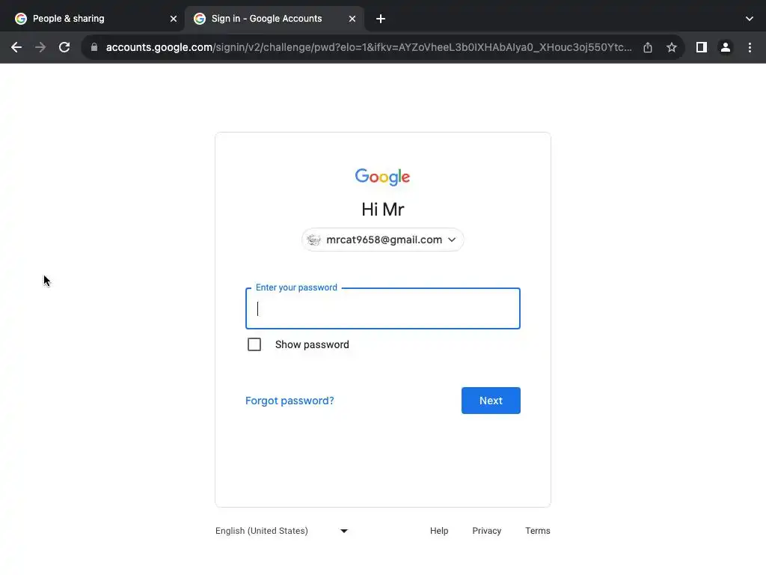Open the browser side panel

click(x=702, y=47)
